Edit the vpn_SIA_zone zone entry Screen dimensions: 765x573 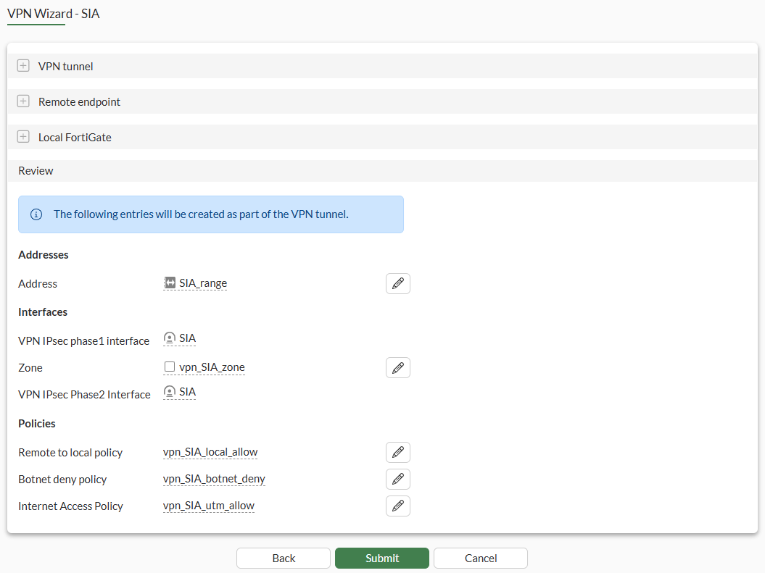coord(397,368)
